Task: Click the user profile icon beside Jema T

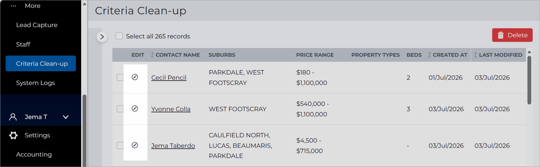Action: pyautogui.click(x=13, y=117)
